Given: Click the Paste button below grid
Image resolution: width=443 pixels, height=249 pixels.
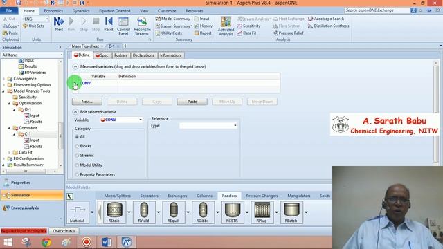Looking at the screenshot, I should coord(192,102).
